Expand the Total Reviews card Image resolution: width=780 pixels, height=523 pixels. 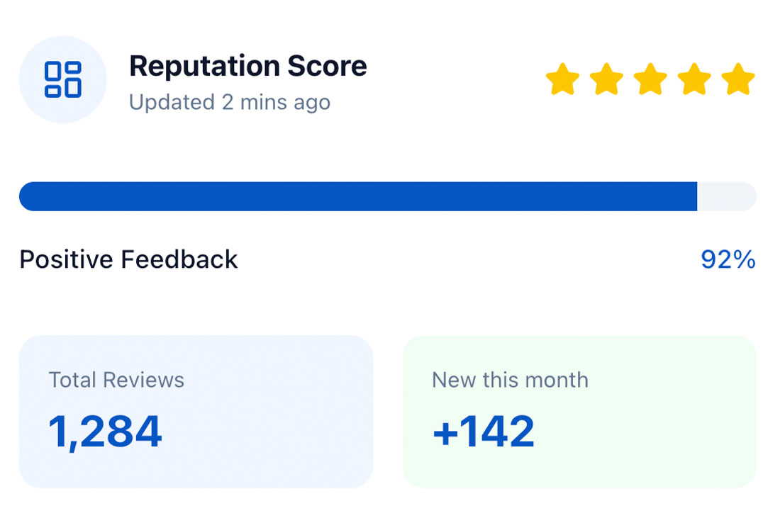click(196, 411)
